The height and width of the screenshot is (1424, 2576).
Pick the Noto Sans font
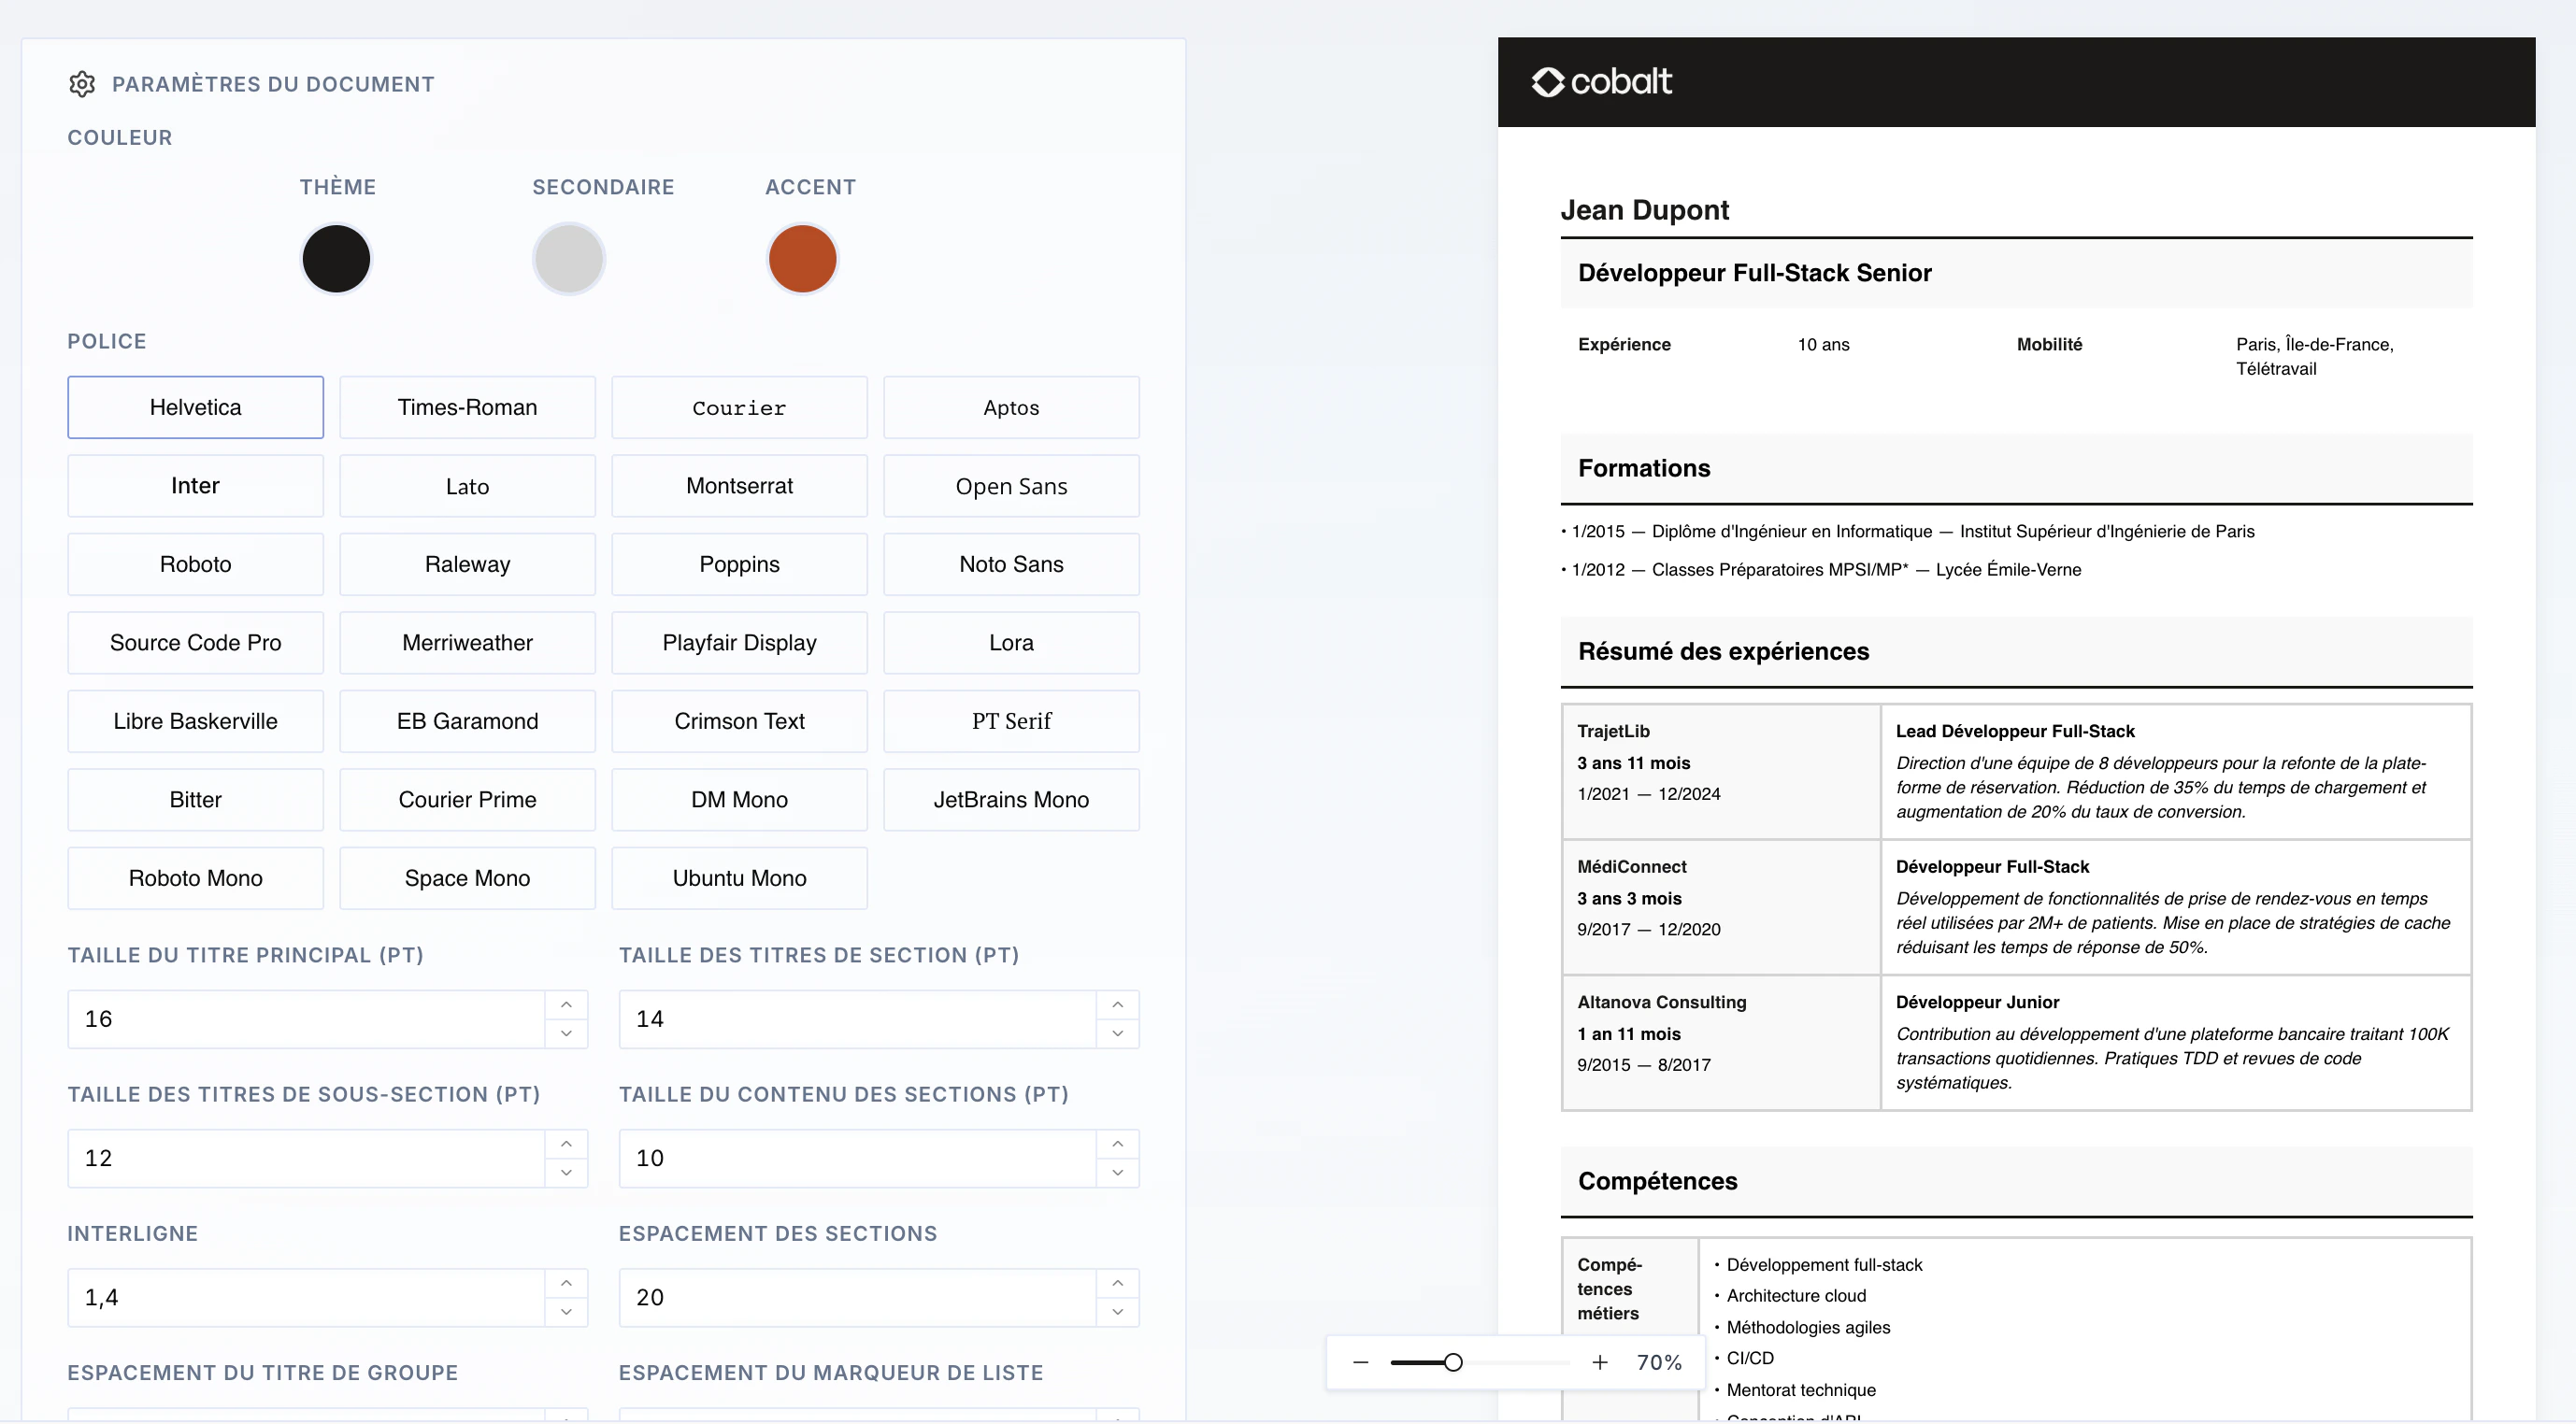coord(1012,564)
